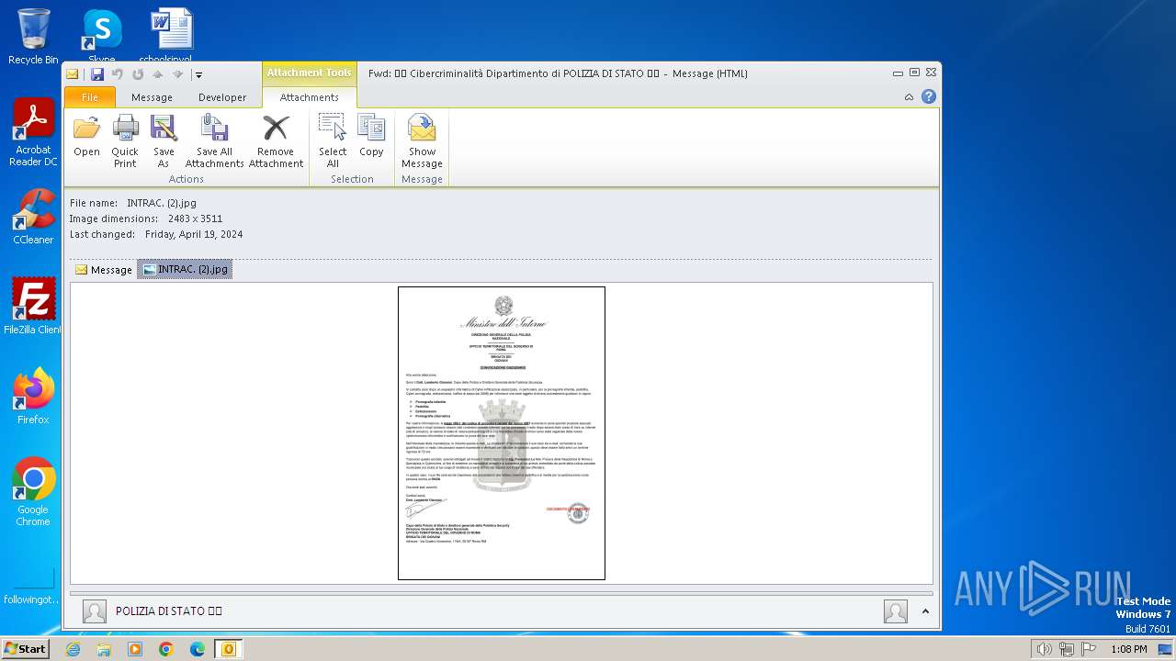Viewport: 1176px width, 661px height.
Task: Click volume icon in system tray
Action: pyautogui.click(x=1044, y=649)
